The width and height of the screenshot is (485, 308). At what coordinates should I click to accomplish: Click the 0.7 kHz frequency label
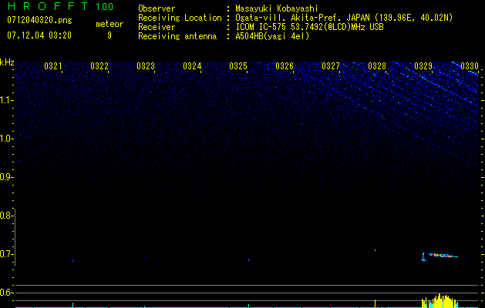coord(5,254)
